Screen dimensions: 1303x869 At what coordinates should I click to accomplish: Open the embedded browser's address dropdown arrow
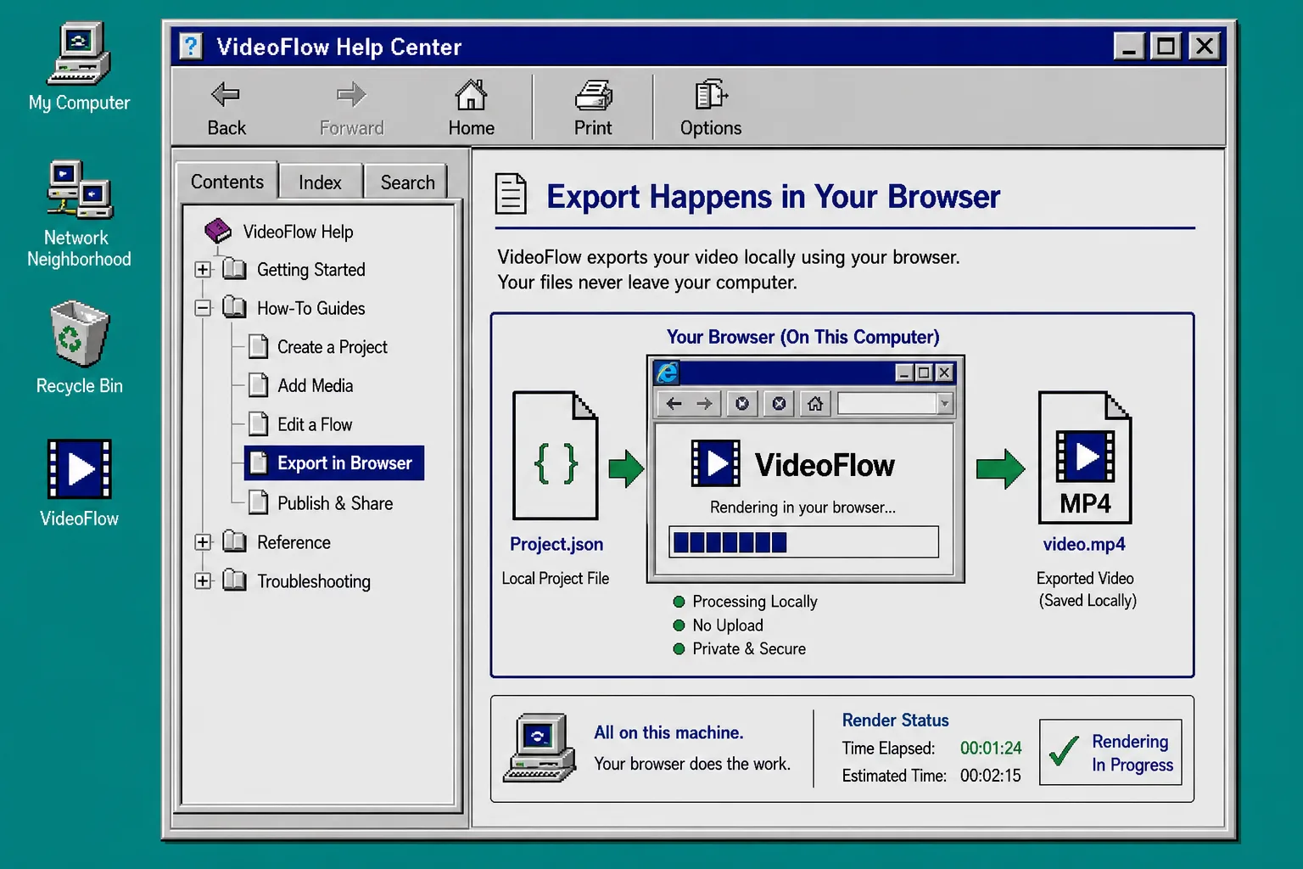coord(944,403)
